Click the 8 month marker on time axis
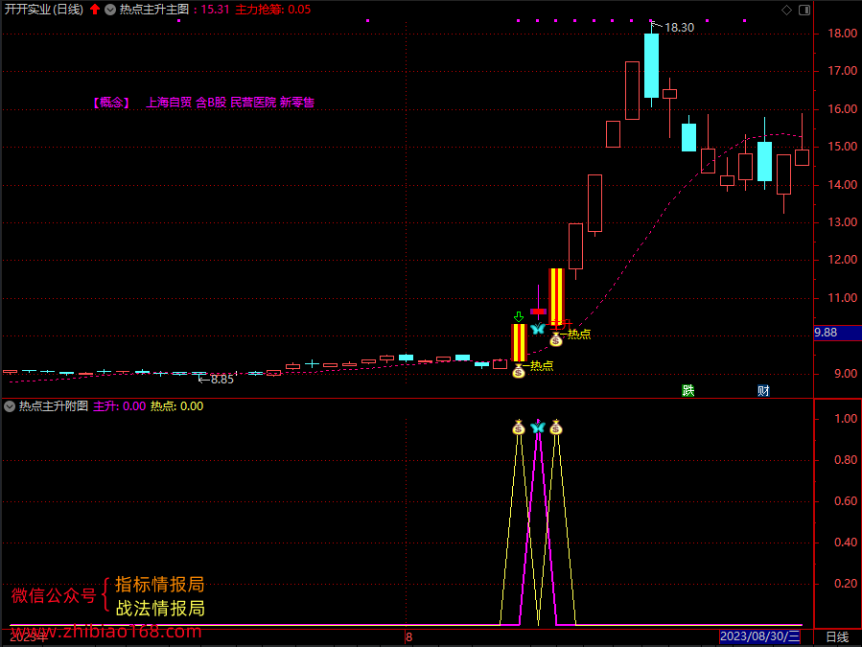862x647 pixels. pyautogui.click(x=408, y=637)
